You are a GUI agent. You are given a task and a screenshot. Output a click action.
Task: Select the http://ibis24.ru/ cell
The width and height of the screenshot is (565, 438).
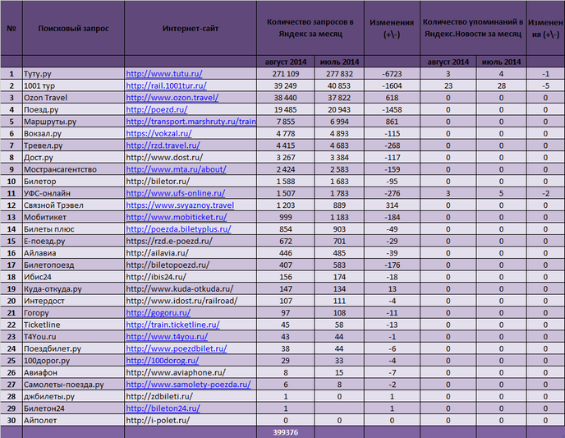(191, 276)
